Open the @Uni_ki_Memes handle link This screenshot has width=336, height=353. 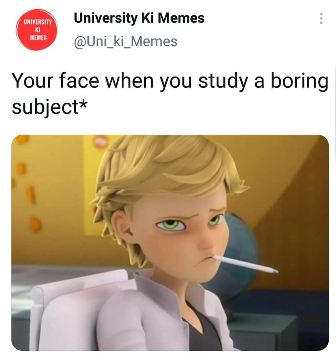point(126,42)
